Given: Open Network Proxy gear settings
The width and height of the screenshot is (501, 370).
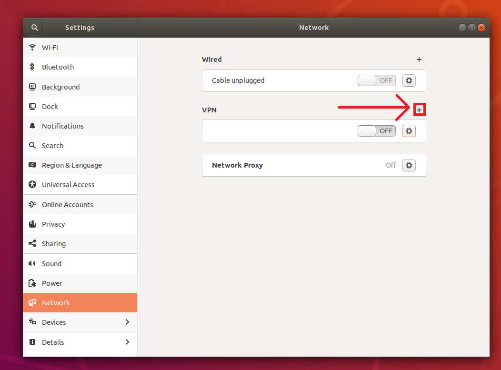Looking at the screenshot, I should 409,165.
